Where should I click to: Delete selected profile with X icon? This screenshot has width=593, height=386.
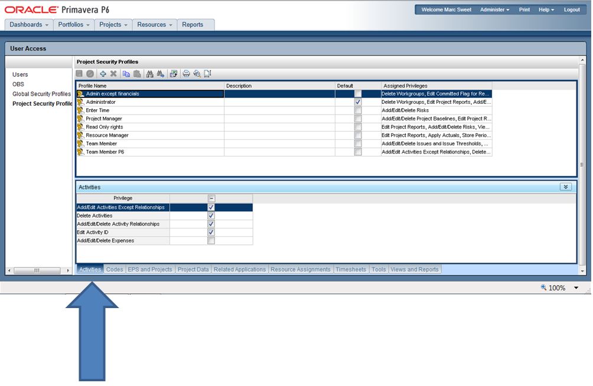coord(113,74)
